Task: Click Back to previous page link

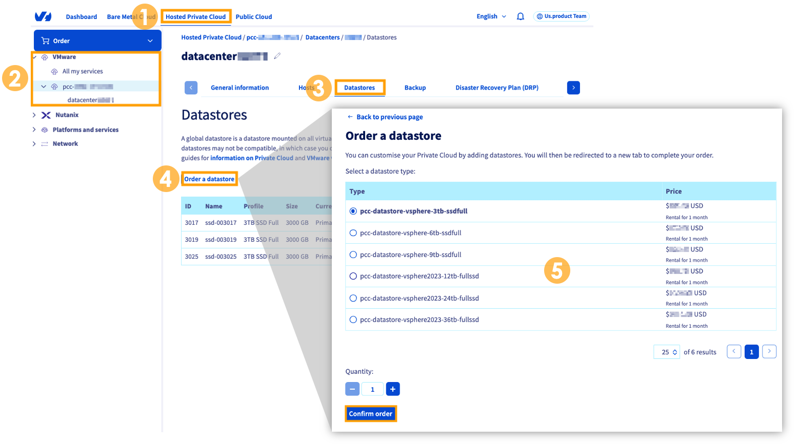Action: pos(390,117)
